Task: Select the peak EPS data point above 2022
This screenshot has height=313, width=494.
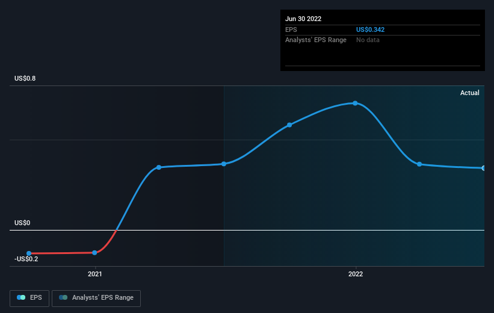Action: pyautogui.click(x=355, y=104)
